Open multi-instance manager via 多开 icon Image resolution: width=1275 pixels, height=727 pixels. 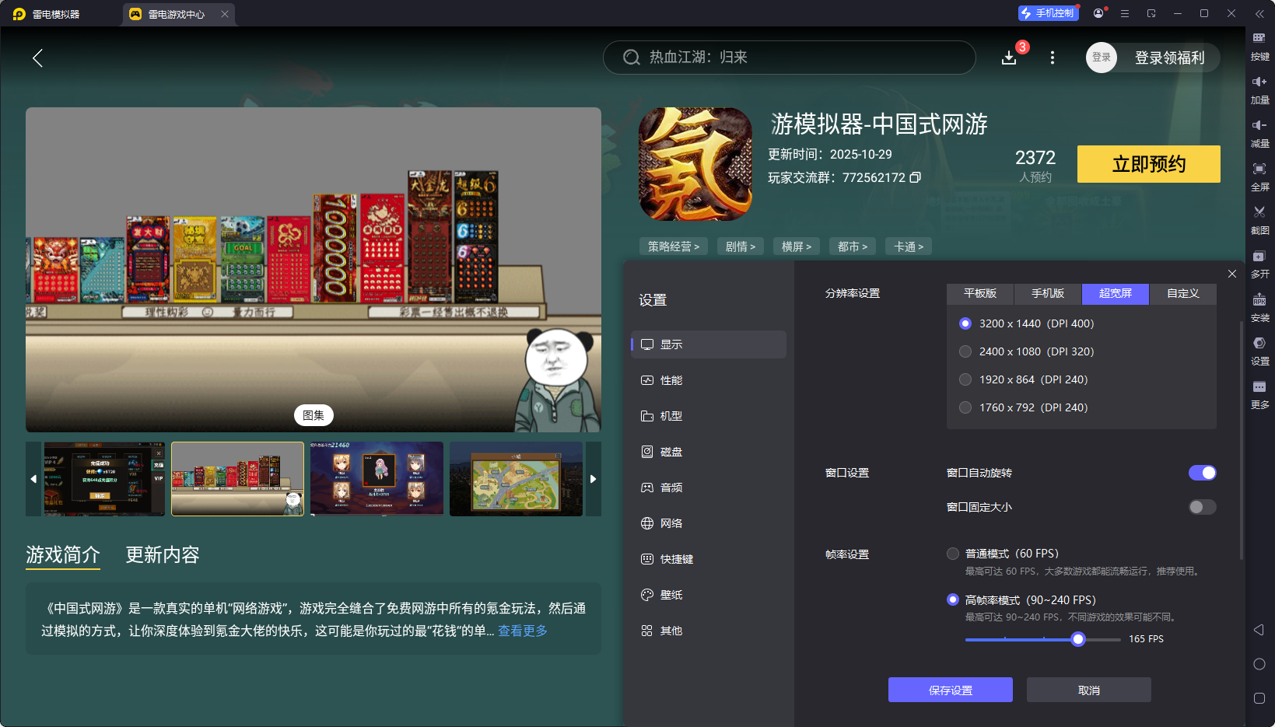tap(1260, 264)
